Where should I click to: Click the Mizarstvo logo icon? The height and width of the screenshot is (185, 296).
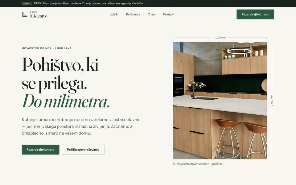[25, 14]
